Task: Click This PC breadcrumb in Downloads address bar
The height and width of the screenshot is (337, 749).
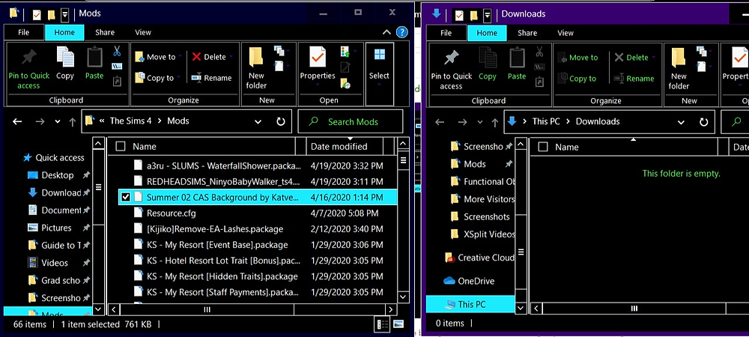Action: tap(546, 122)
